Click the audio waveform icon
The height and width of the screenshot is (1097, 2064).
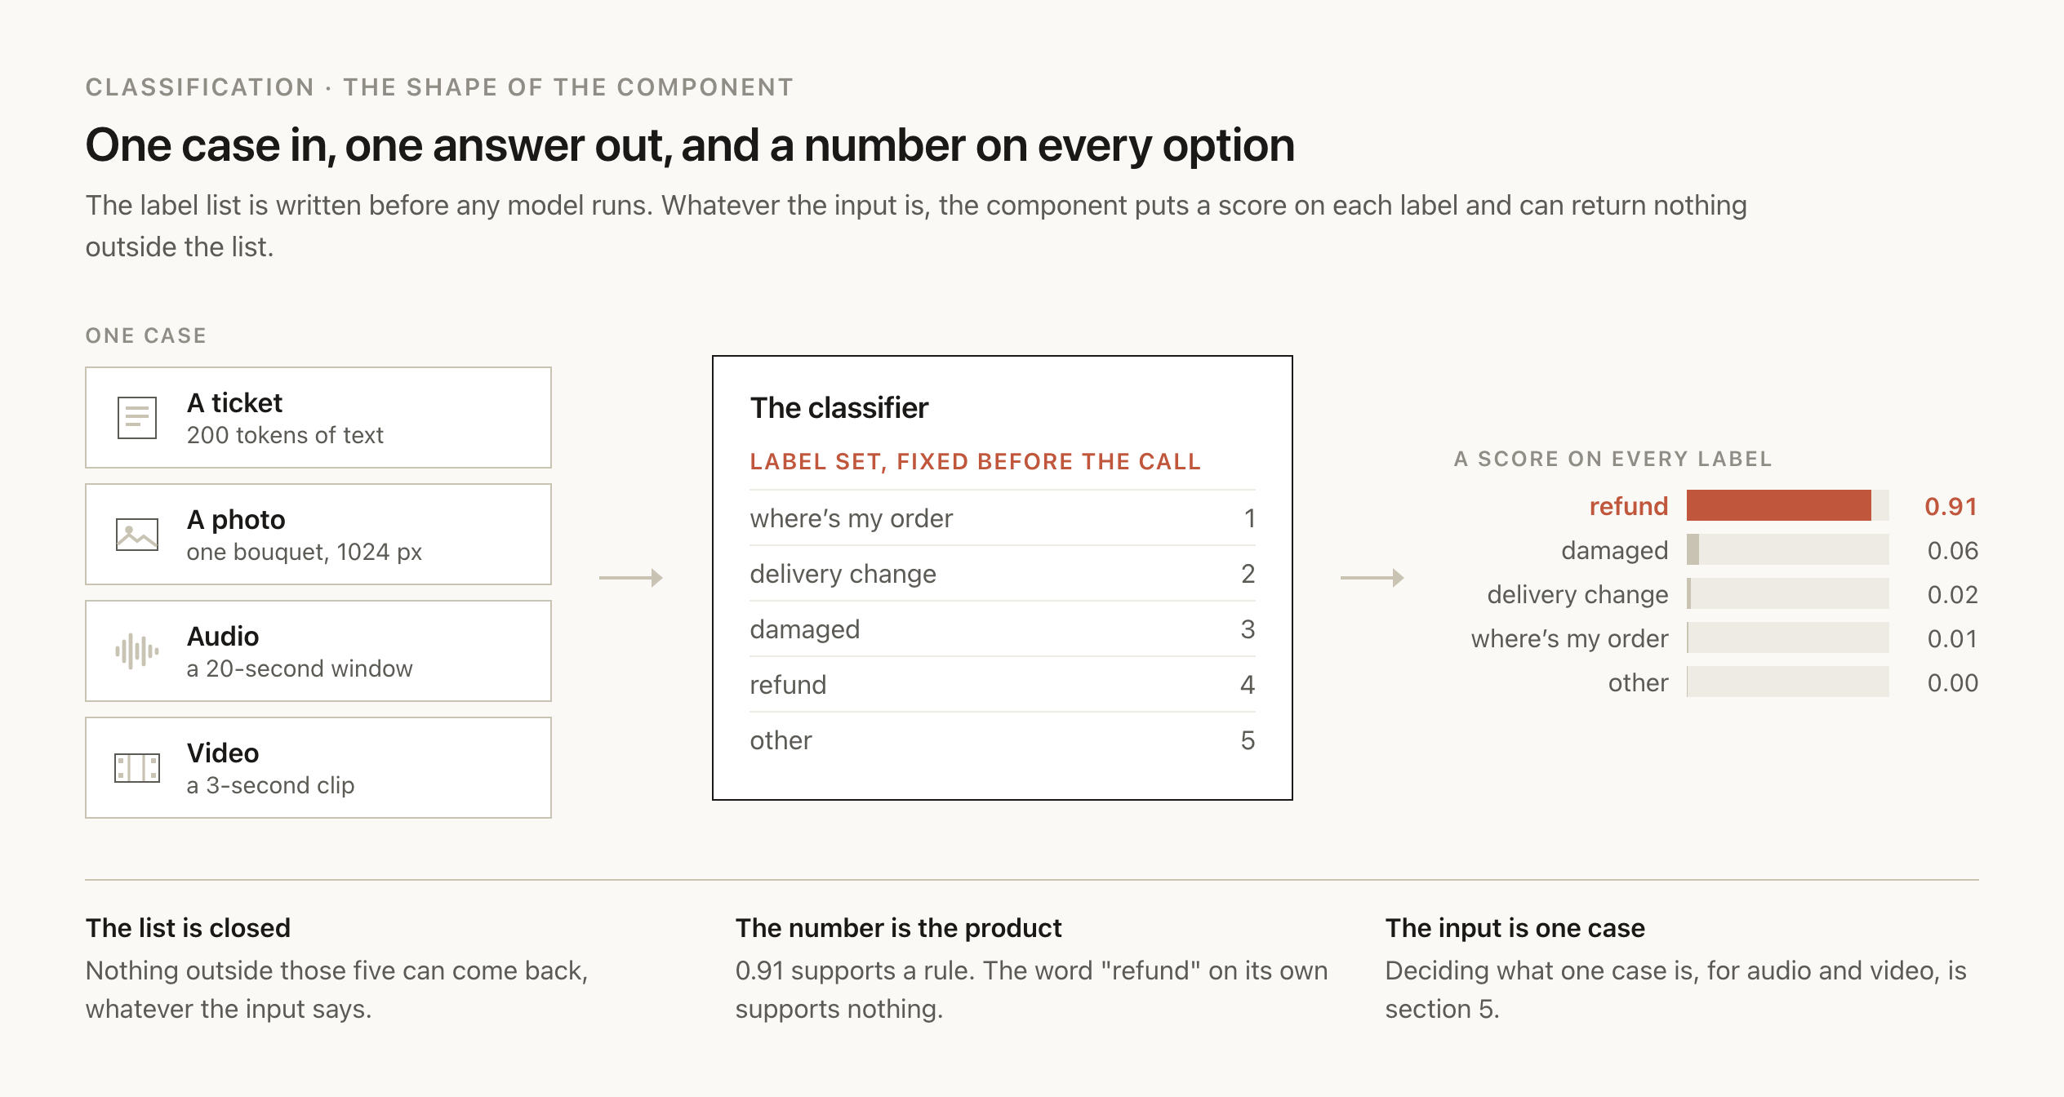[x=136, y=651]
